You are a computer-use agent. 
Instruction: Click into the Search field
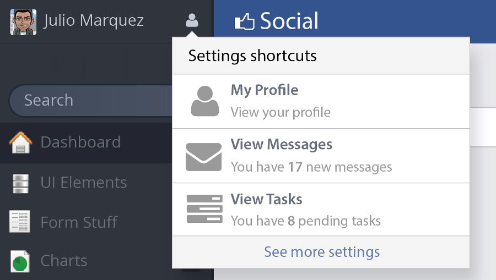91,101
